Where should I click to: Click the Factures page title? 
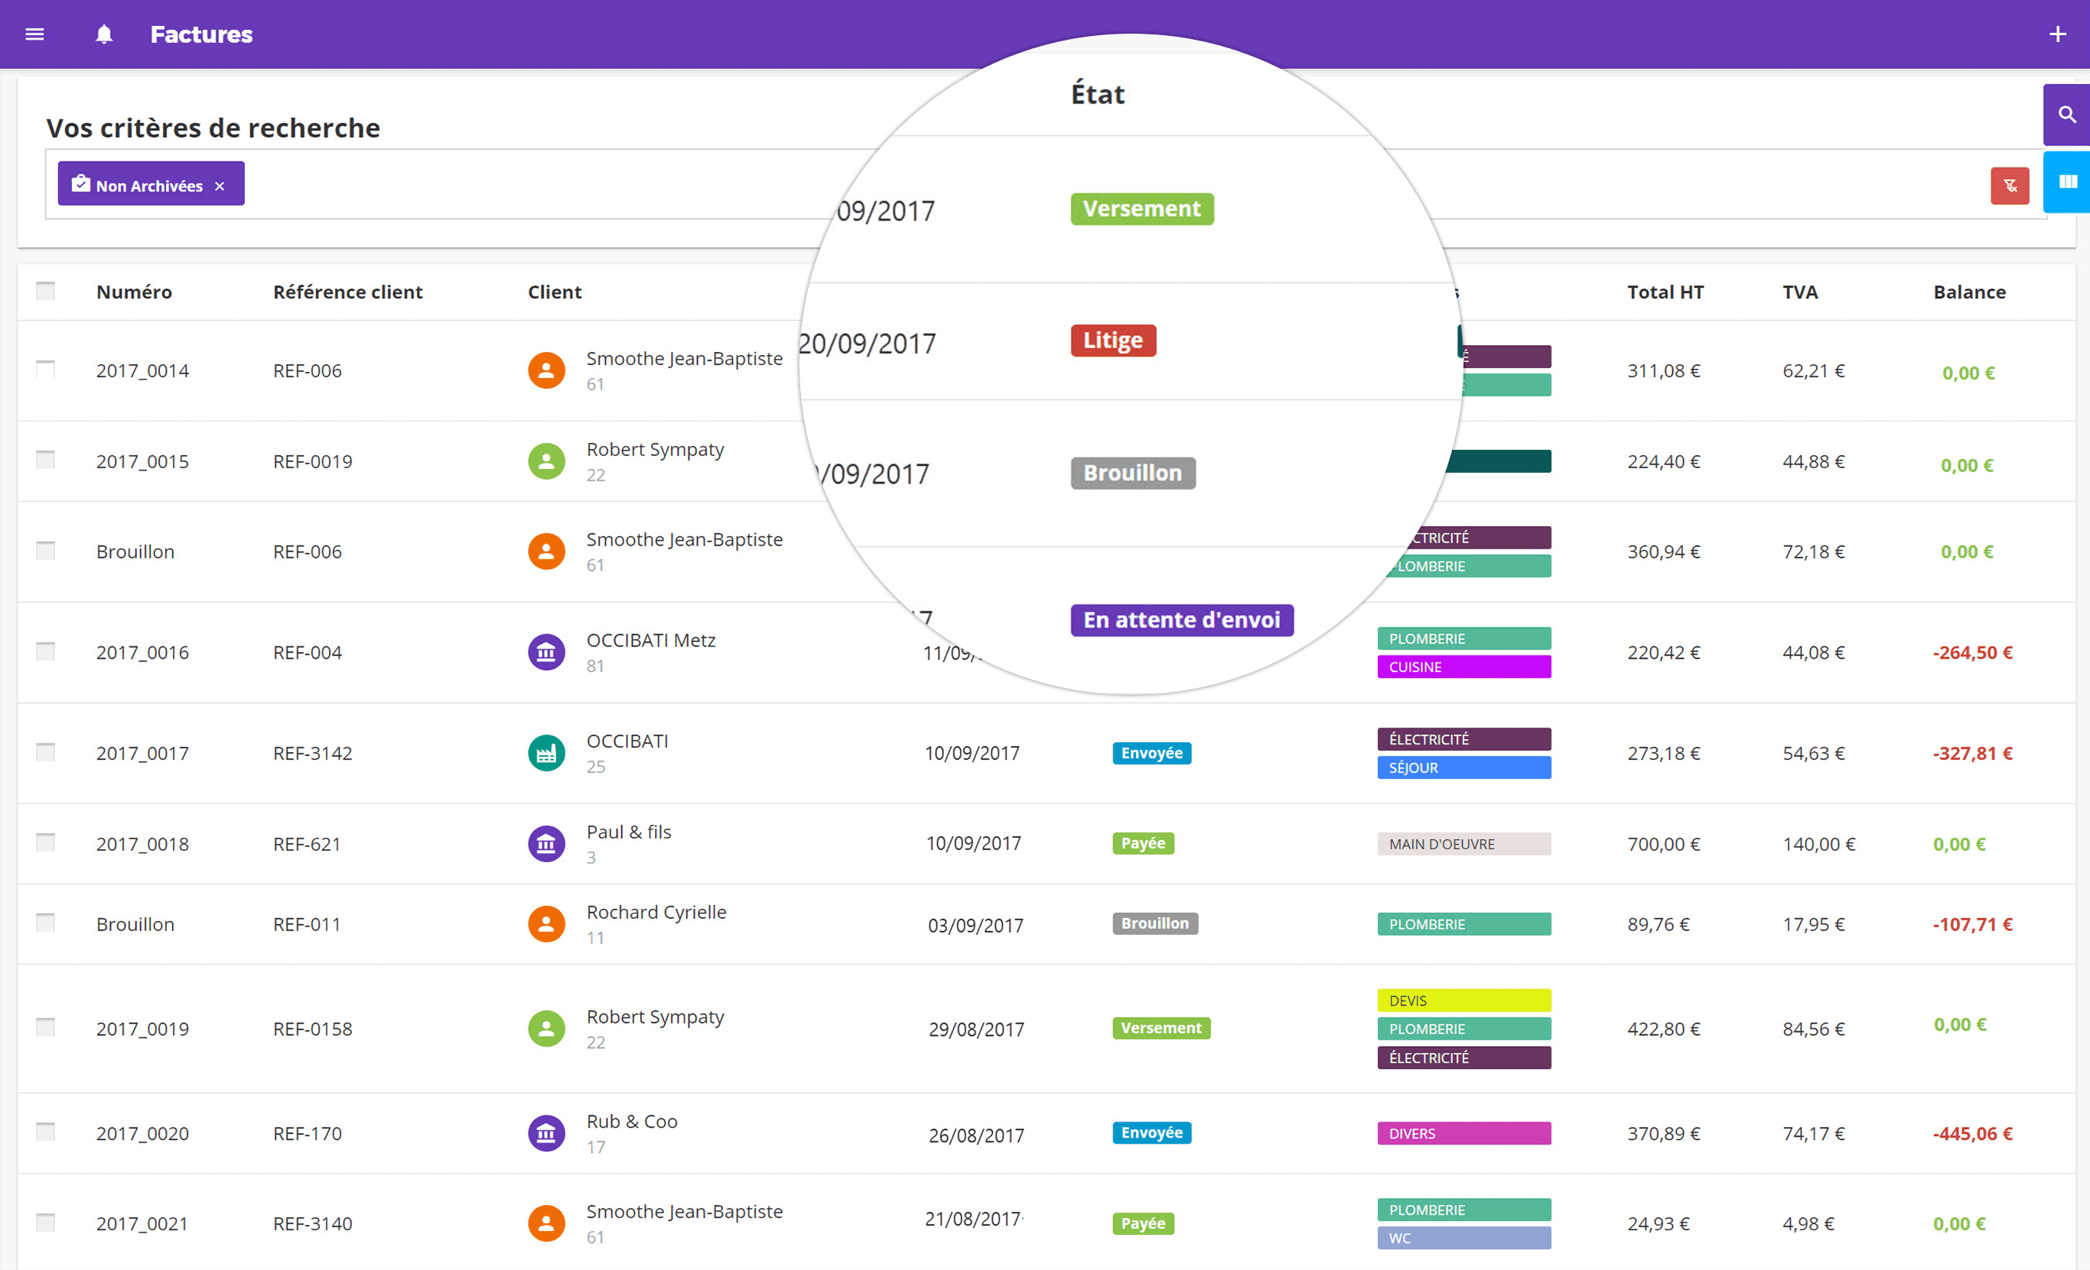click(201, 34)
